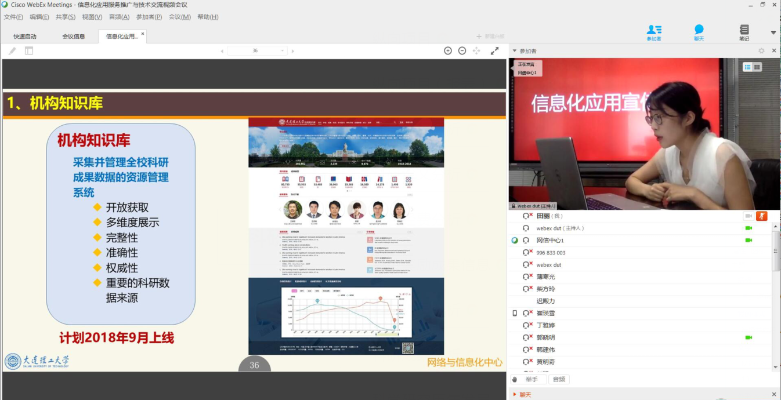Click the zoom in magnifier icon

[448, 51]
